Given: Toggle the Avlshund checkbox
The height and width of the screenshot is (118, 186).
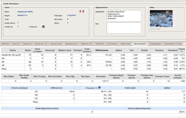Looking at the screenshot, I should [x=44, y=26].
